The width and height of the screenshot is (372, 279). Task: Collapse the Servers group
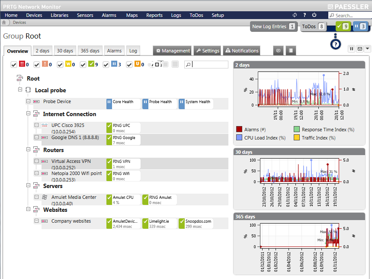click(x=28, y=185)
